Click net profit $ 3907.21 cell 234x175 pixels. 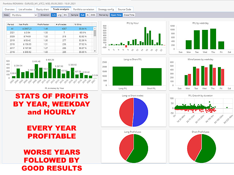coord(27,28)
